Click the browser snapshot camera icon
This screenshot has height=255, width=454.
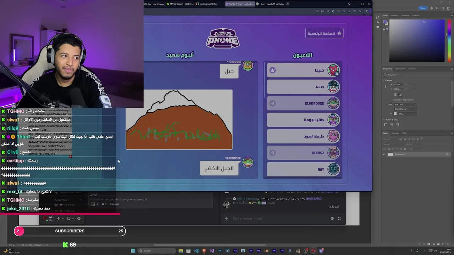[x=322, y=11]
